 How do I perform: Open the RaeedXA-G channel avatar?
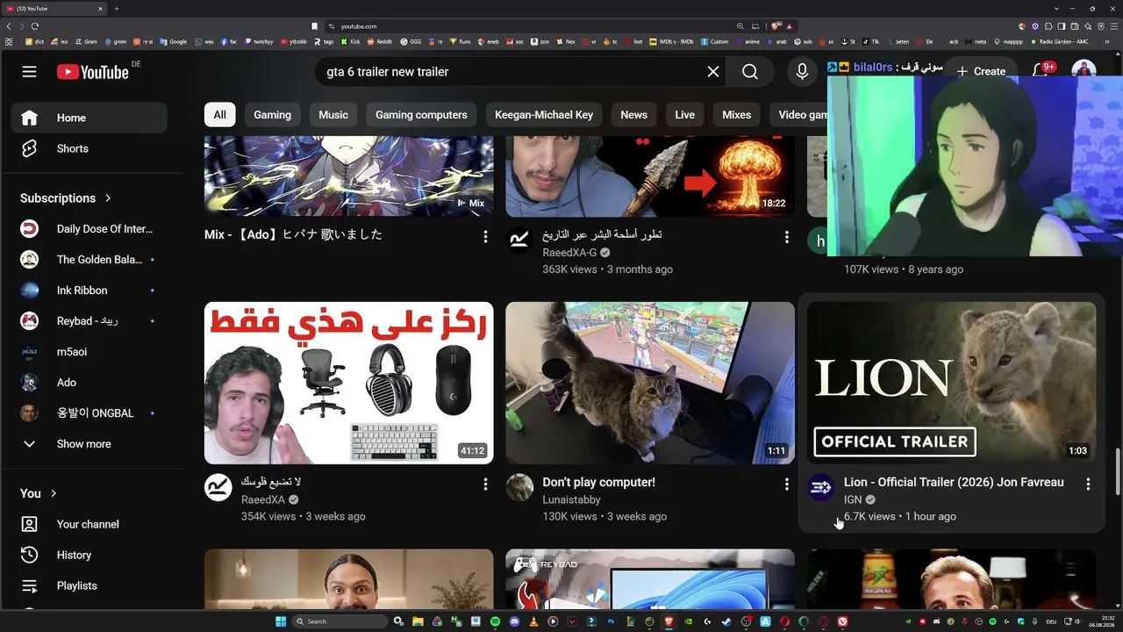pyautogui.click(x=519, y=241)
